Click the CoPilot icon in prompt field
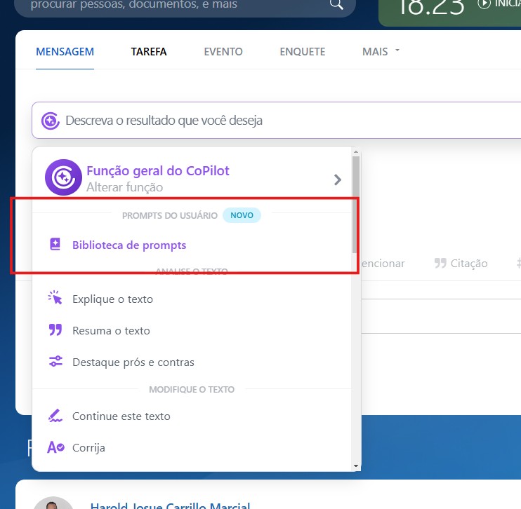Viewport: 521px width, 509px height. click(50, 121)
